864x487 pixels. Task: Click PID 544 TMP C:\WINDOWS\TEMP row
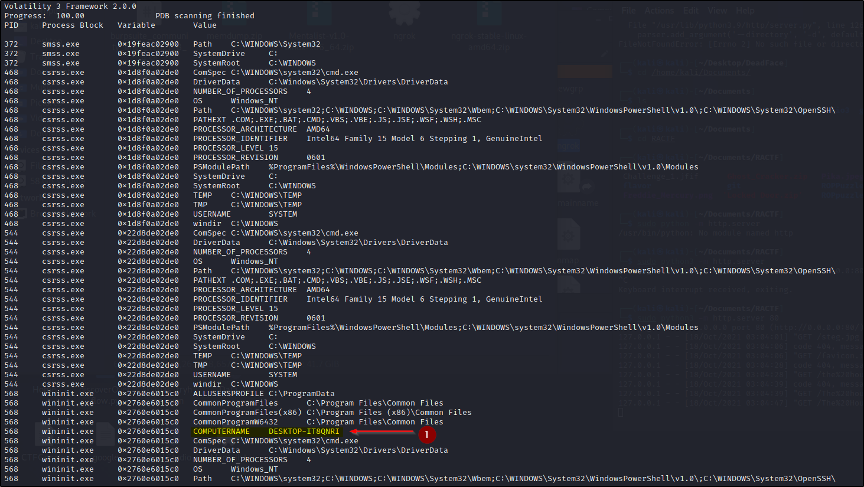click(153, 365)
